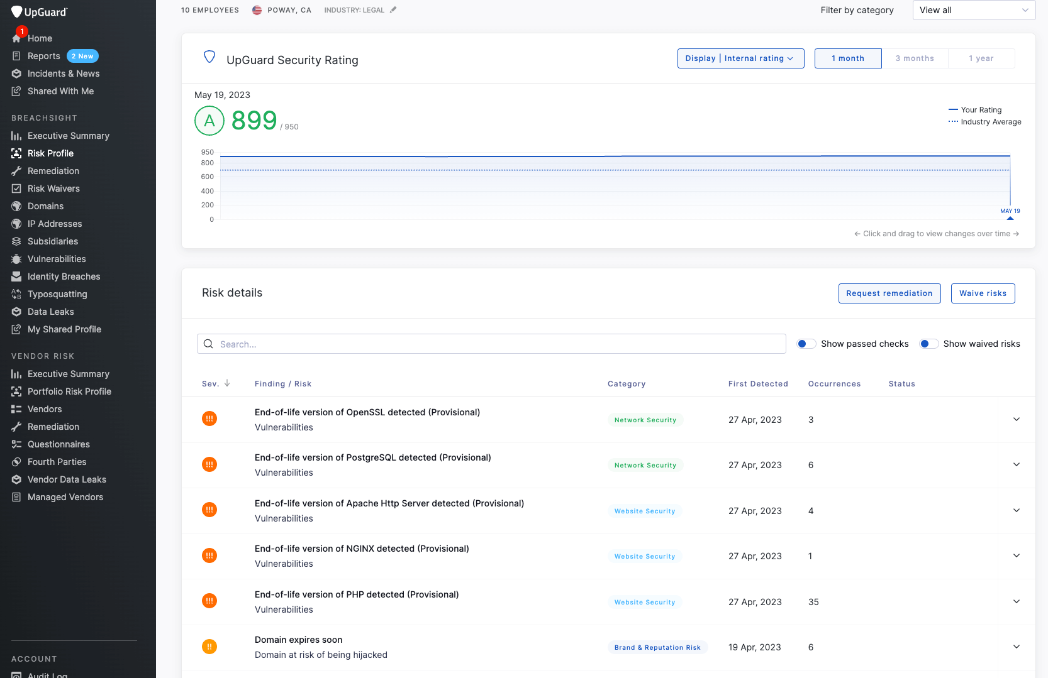Image resolution: width=1048 pixels, height=678 pixels.
Task: Click the Questionnaires icon
Action: (16, 444)
